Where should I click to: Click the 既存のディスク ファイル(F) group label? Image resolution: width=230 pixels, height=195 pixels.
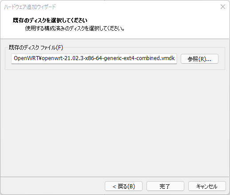tap(36, 48)
